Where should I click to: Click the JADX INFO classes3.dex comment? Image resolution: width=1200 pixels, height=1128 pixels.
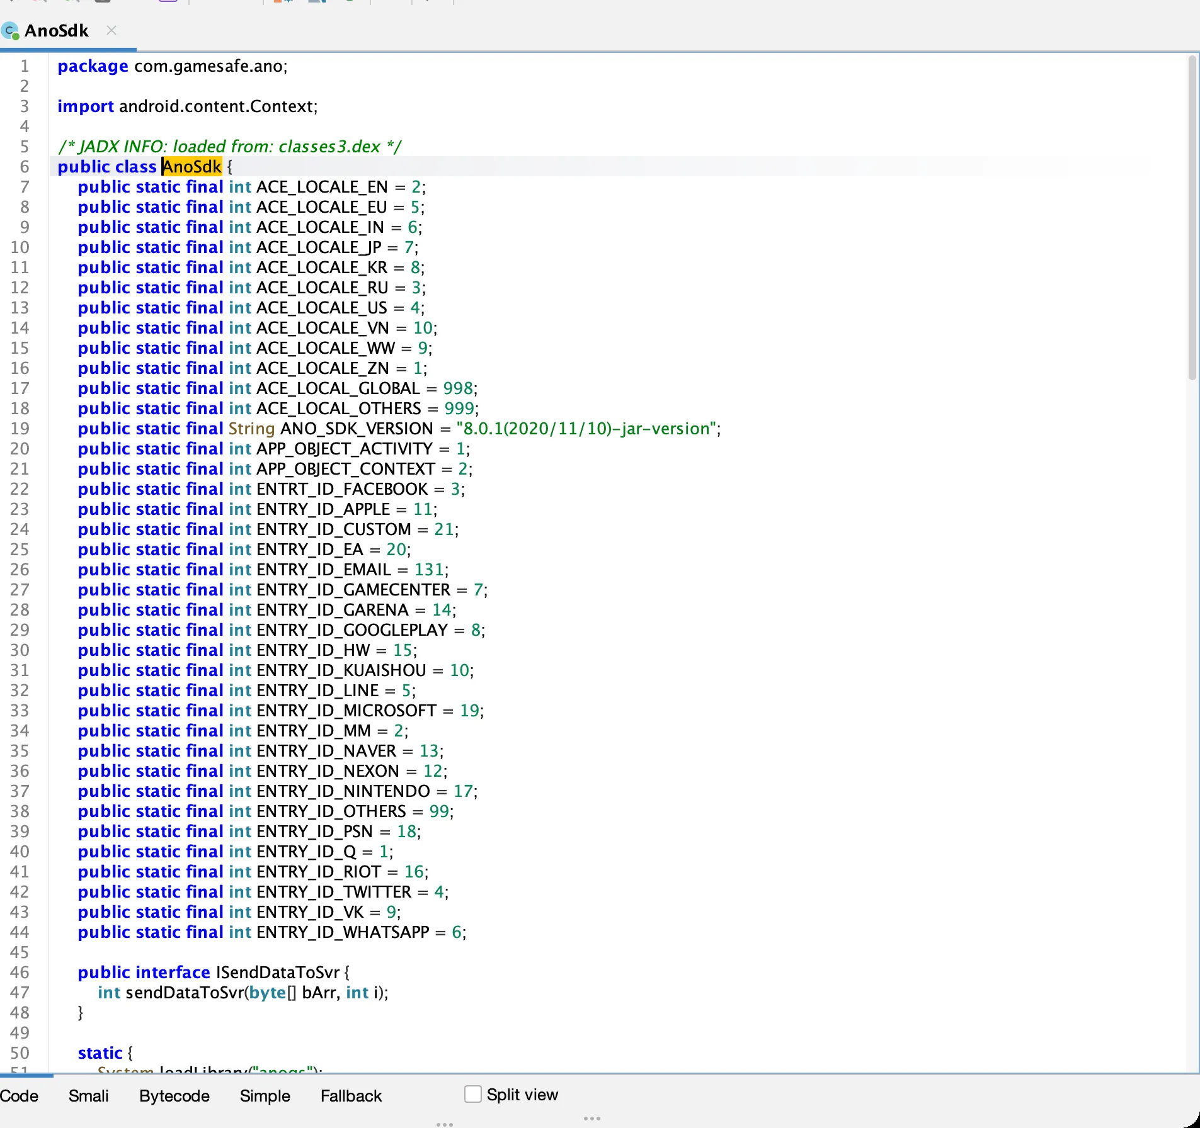point(229,147)
